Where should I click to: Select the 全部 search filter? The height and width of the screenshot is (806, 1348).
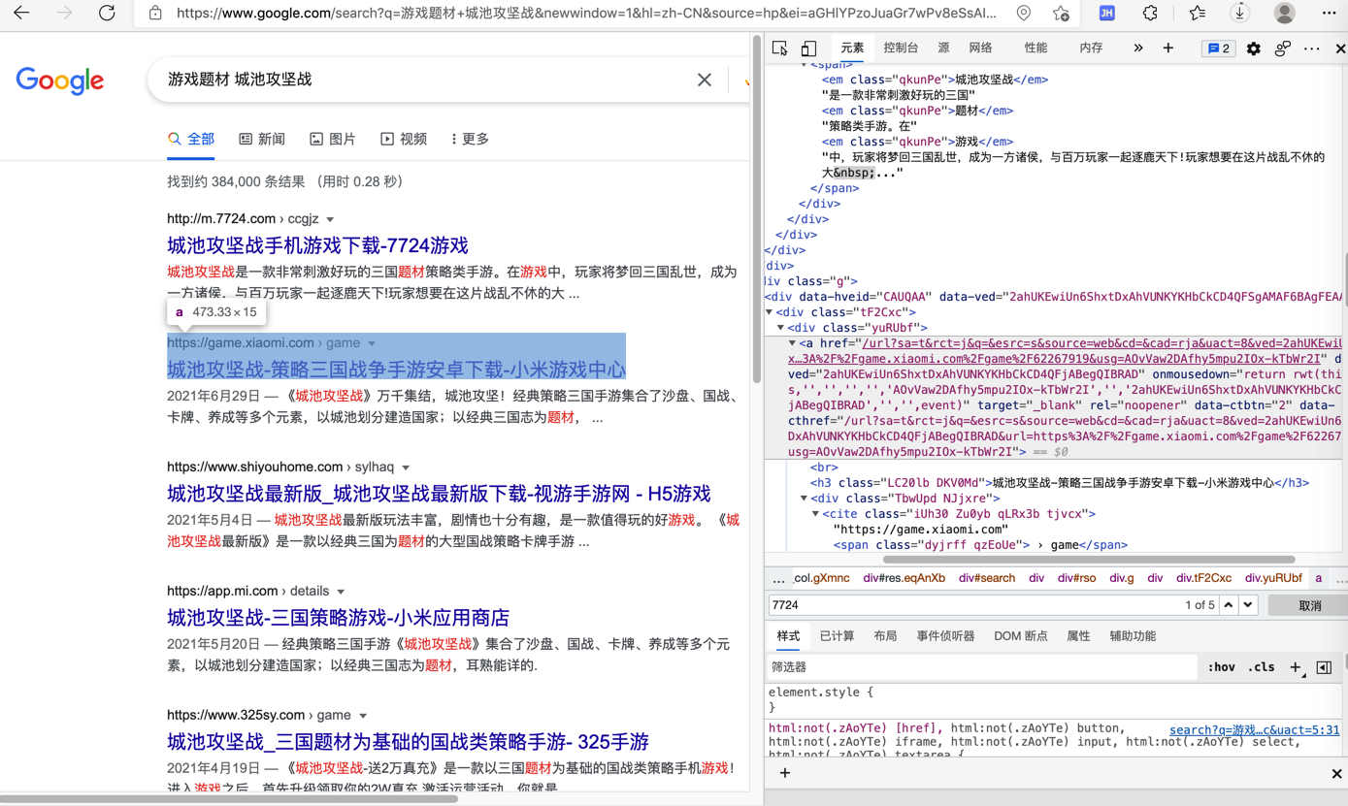[191, 140]
